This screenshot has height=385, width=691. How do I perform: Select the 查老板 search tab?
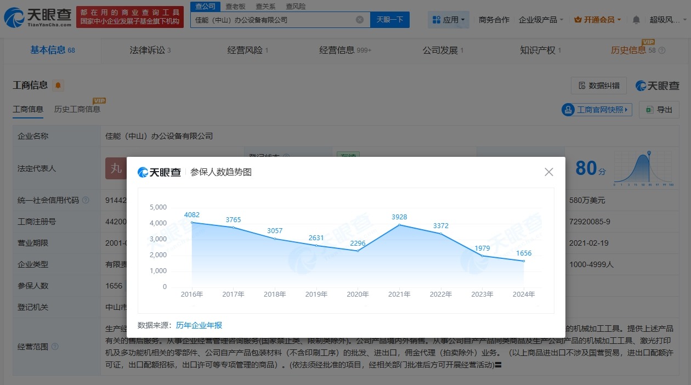pos(234,6)
